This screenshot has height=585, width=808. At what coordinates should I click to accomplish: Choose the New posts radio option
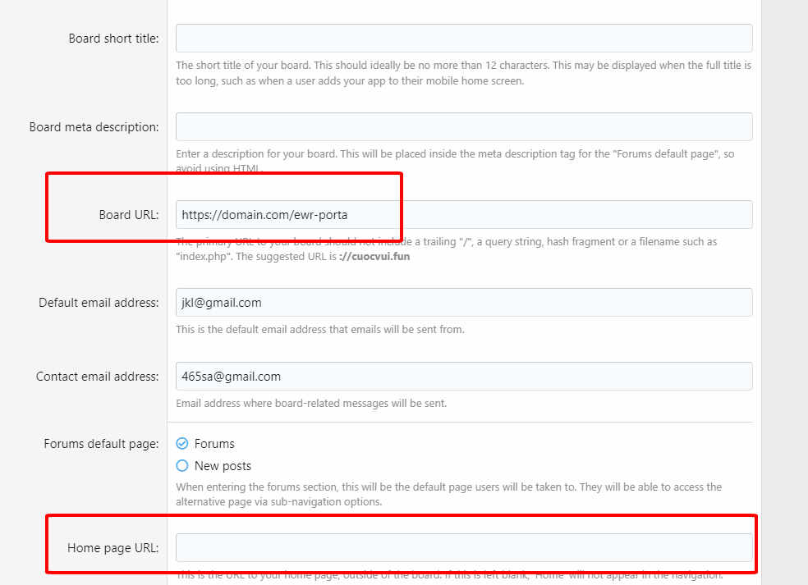(182, 466)
